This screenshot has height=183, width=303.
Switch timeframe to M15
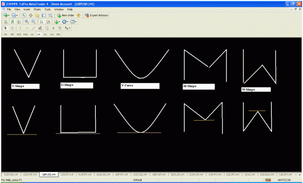click(19, 34)
